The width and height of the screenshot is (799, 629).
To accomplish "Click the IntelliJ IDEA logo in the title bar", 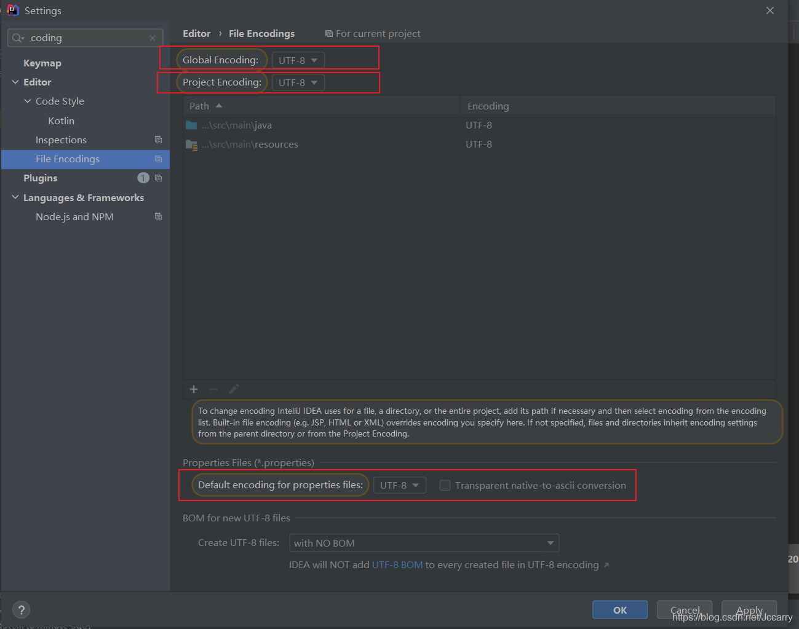I will click(13, 10).
